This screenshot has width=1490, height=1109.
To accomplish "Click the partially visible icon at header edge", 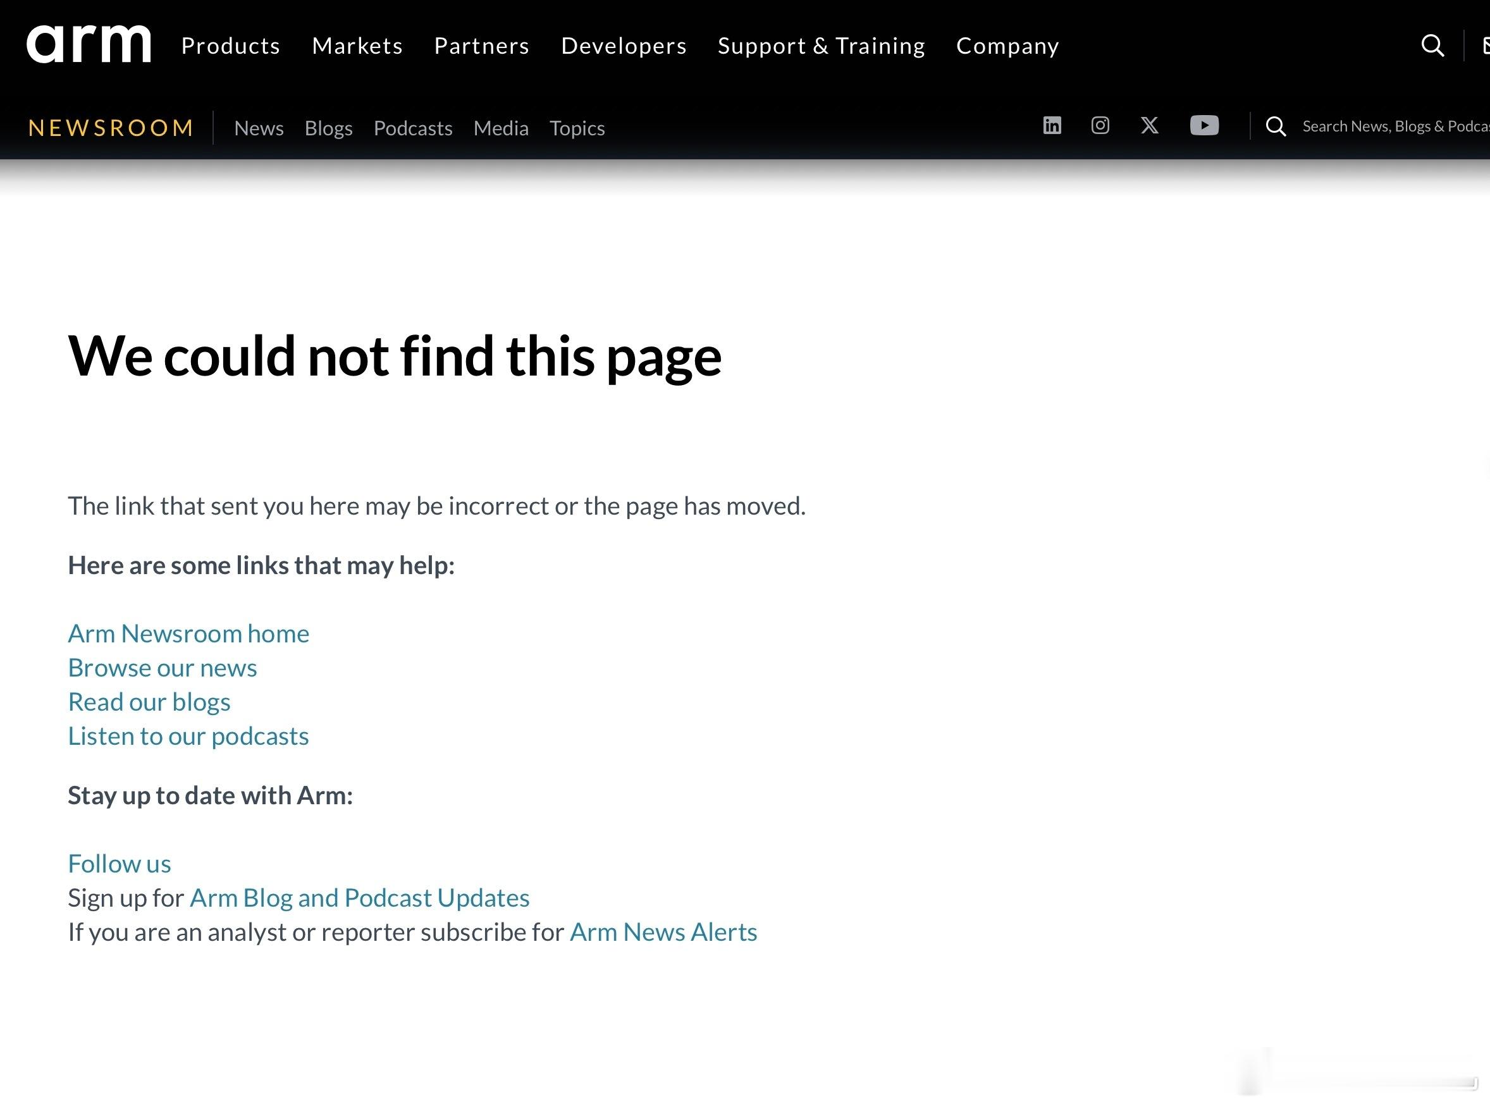I will pyautogui.click(x=1486, y=46).
